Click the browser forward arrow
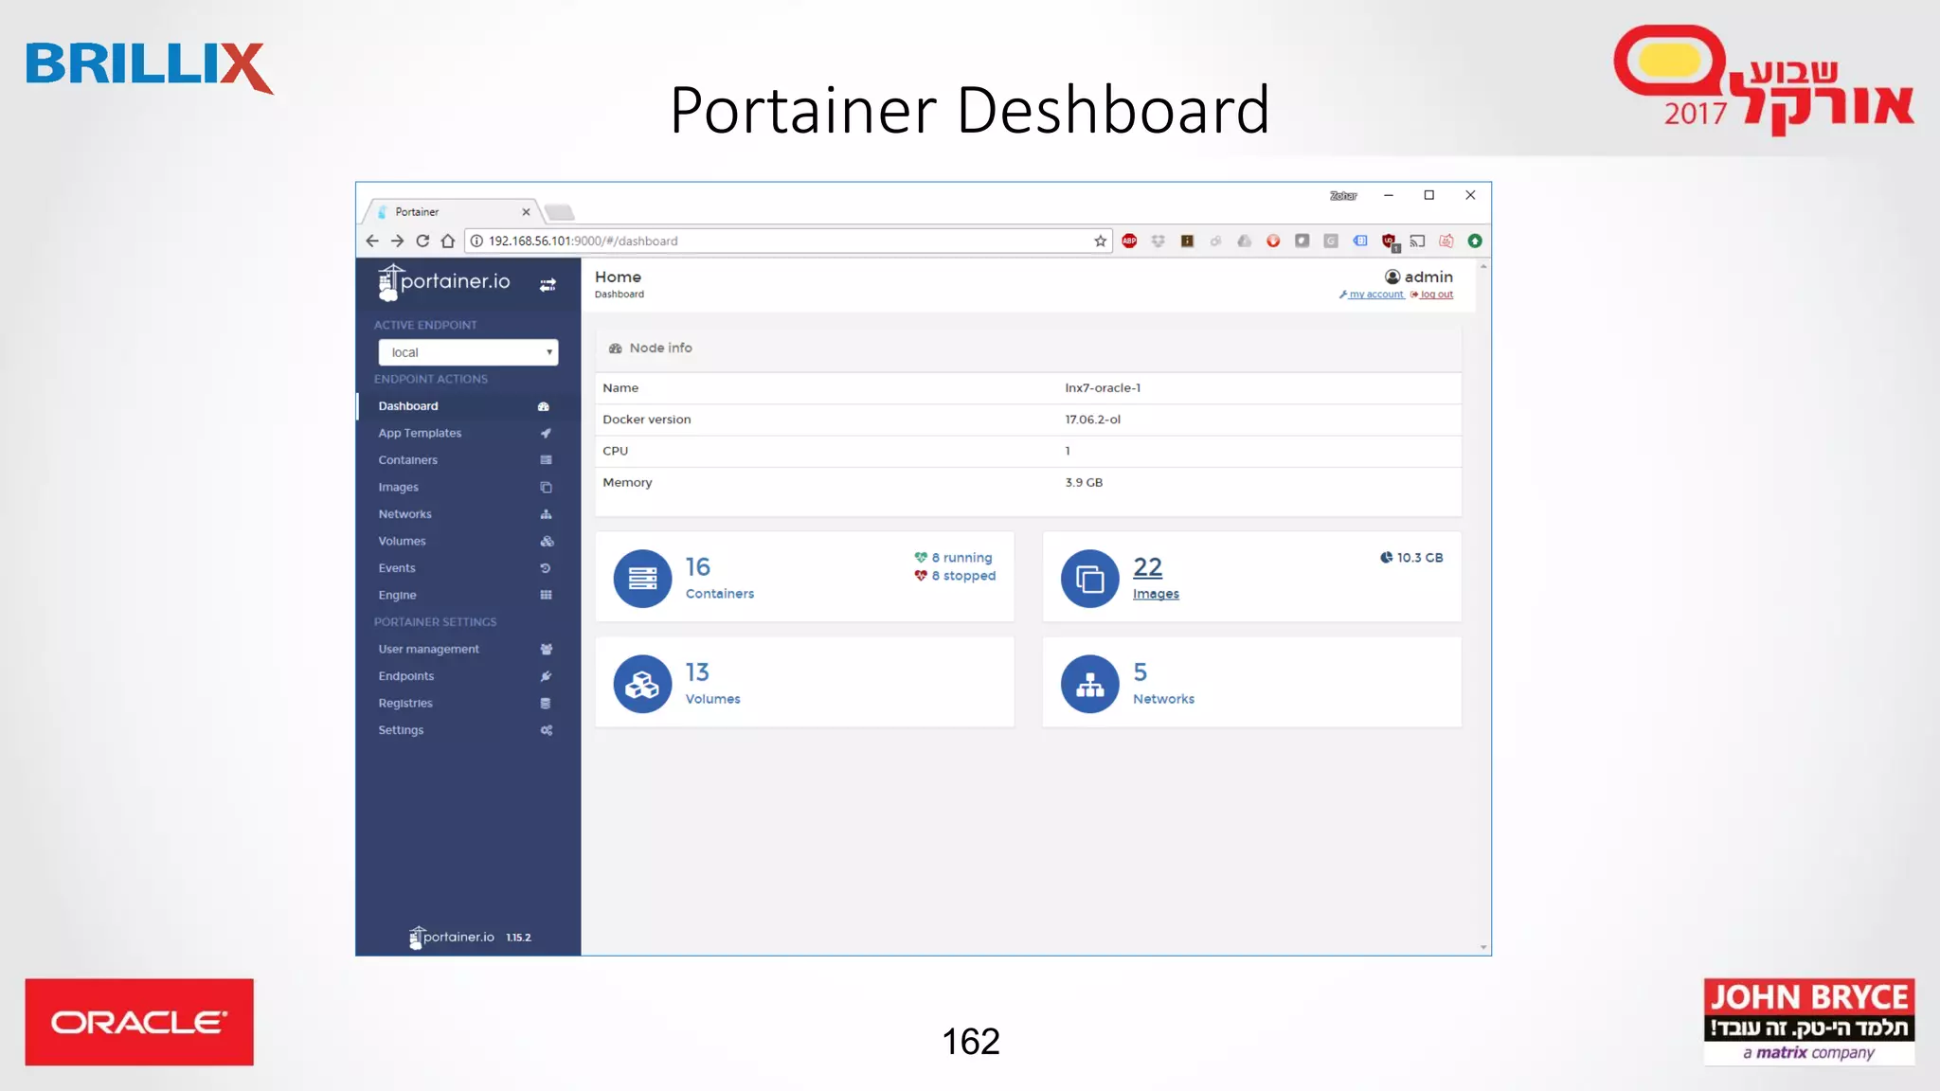Screen dimensions: 1940x1091 tap(398, 241)
